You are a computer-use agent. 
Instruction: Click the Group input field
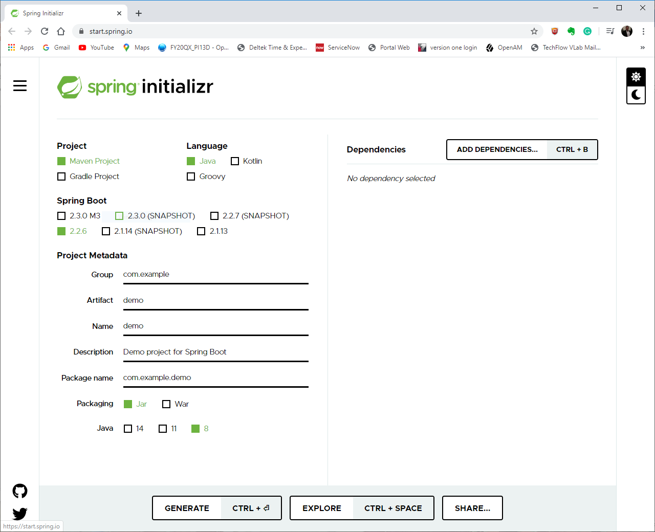215,275
